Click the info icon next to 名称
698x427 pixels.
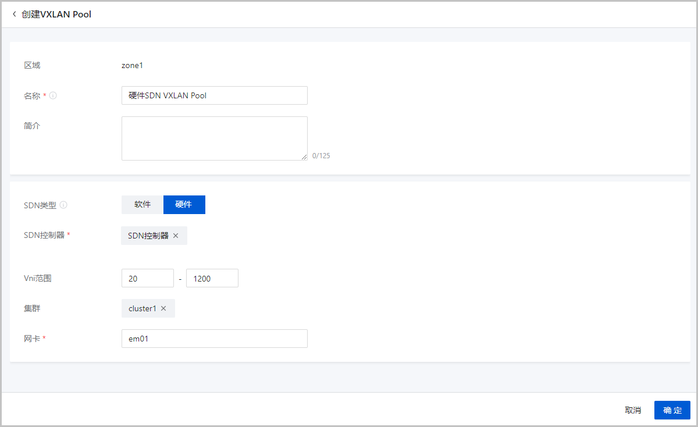(x=53, y=96)
